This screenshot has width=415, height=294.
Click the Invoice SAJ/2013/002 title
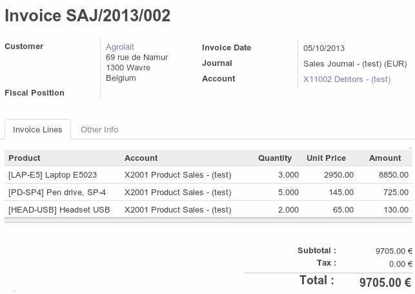point(88,16)
